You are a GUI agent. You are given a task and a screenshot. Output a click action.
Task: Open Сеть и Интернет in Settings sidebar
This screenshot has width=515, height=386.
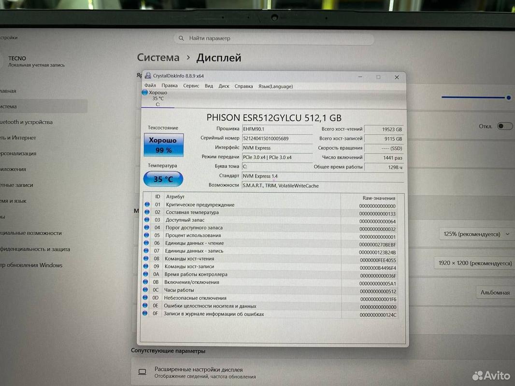pos(18,138)
